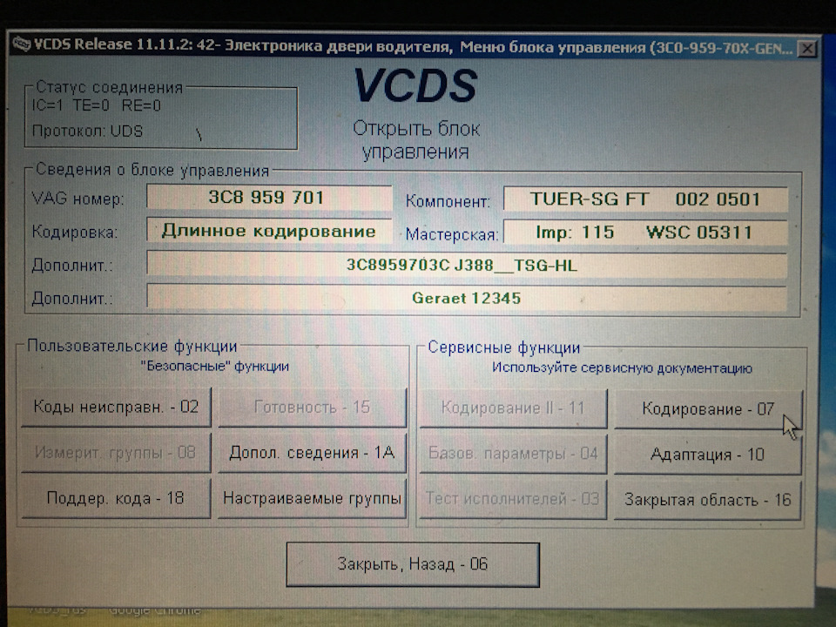Click the large VCDS logo heading
The height and width of the screenshot is (627, 836).
click(415, 86)
